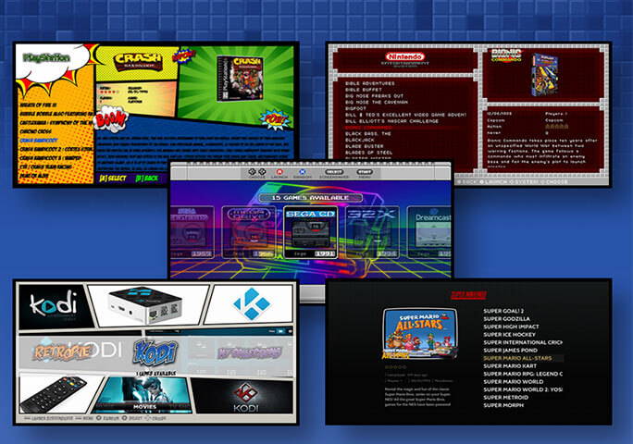
Task: Select Bill Elliott's NASCAR Challenge entry
Action: coord(391,121)
